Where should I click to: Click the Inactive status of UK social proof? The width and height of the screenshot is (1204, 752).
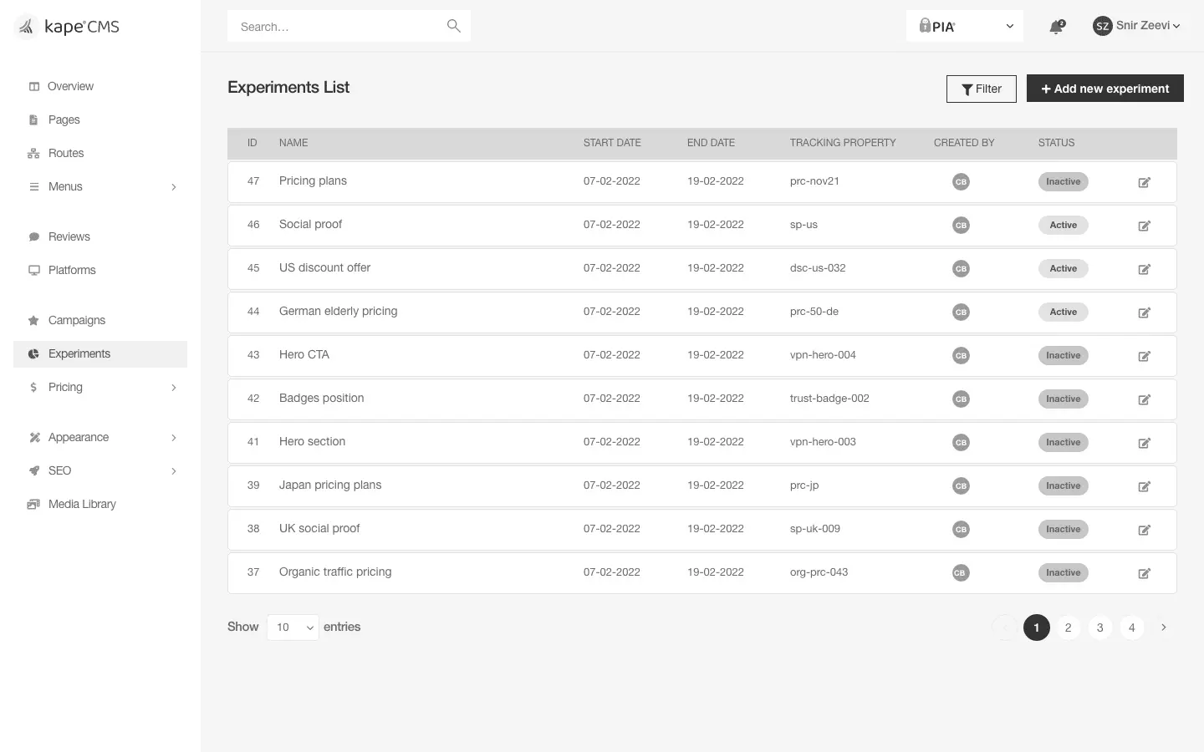(1063, 529)
